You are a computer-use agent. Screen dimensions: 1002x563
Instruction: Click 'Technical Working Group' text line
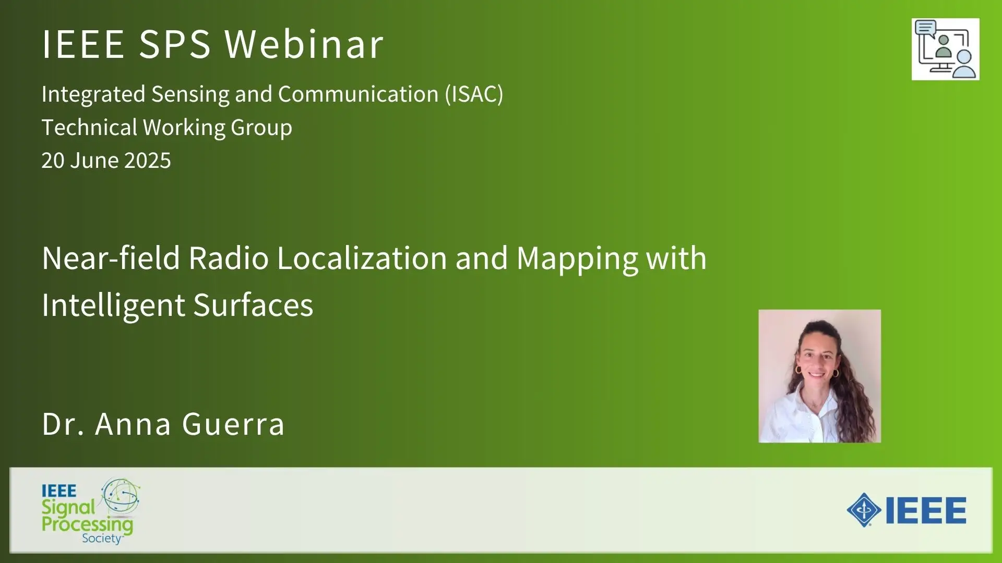(166, 127)
